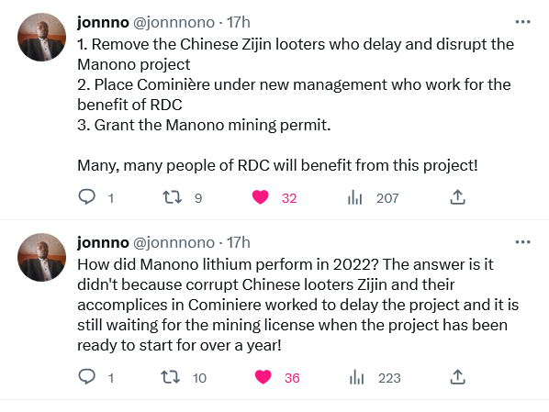
Task: View analytics showing 223 views
Action: pyautogui.click(x=356, y=377)
